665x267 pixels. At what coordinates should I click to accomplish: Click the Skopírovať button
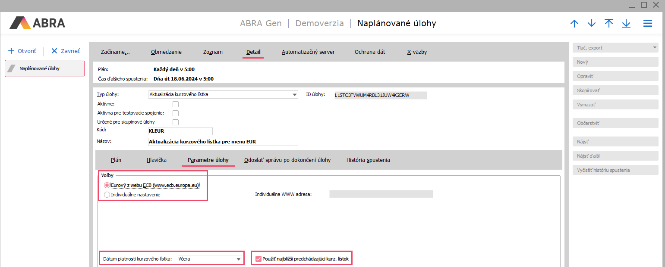coord(615,90)
